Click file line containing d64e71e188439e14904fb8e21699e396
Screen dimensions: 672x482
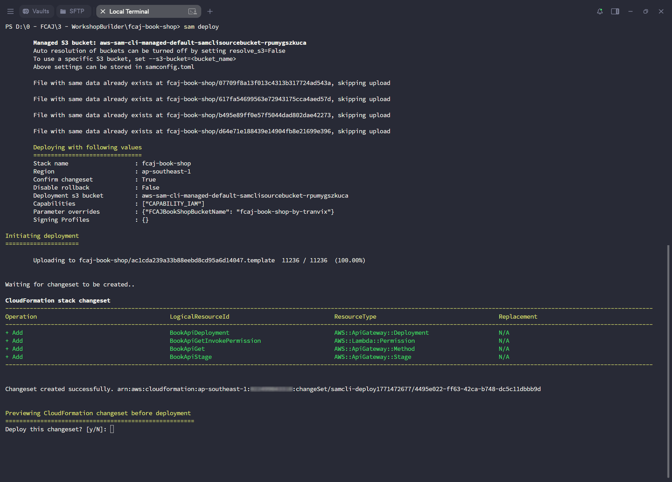point(212,131)
